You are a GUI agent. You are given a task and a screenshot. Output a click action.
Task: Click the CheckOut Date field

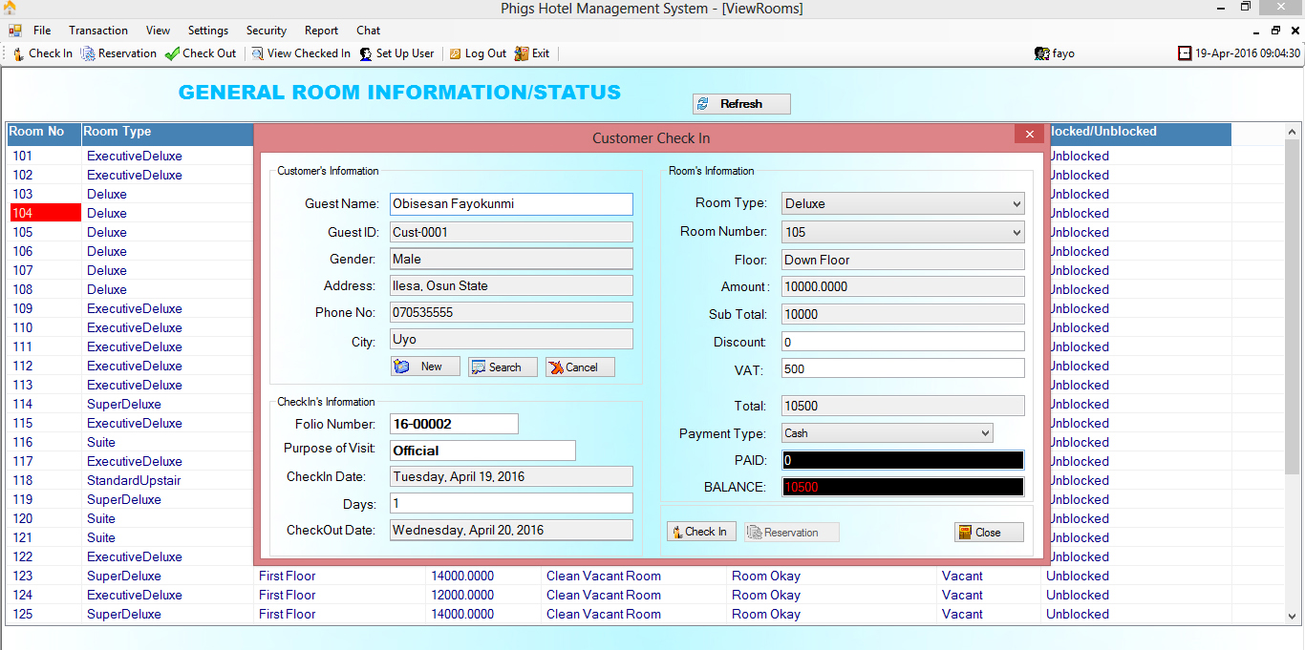click(x=511, y=530)
